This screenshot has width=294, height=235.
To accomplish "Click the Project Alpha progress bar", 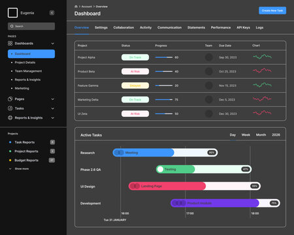I will tap(164, 57).
